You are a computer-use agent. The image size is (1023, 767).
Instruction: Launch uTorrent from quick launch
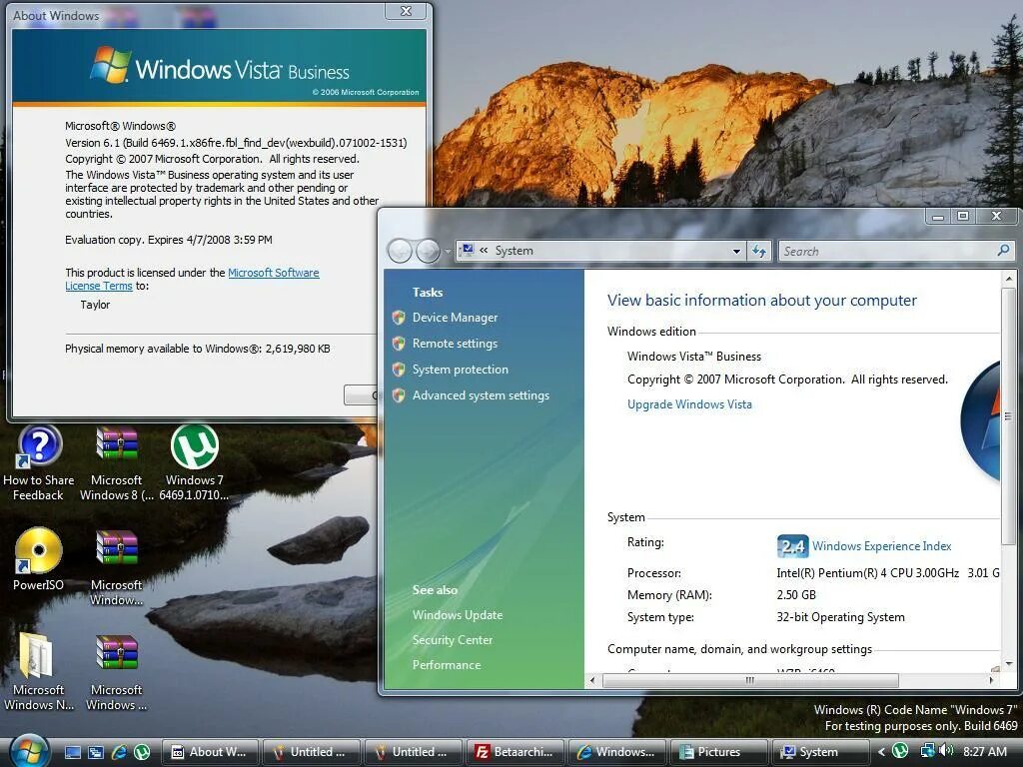coord(142,752)
